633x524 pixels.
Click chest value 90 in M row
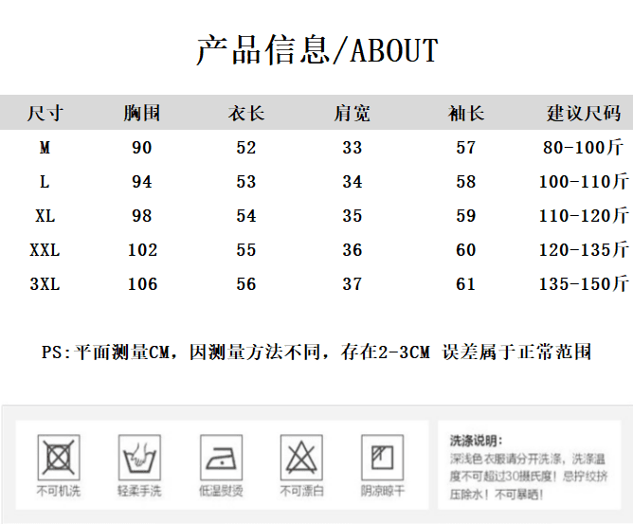click(142, 148)
